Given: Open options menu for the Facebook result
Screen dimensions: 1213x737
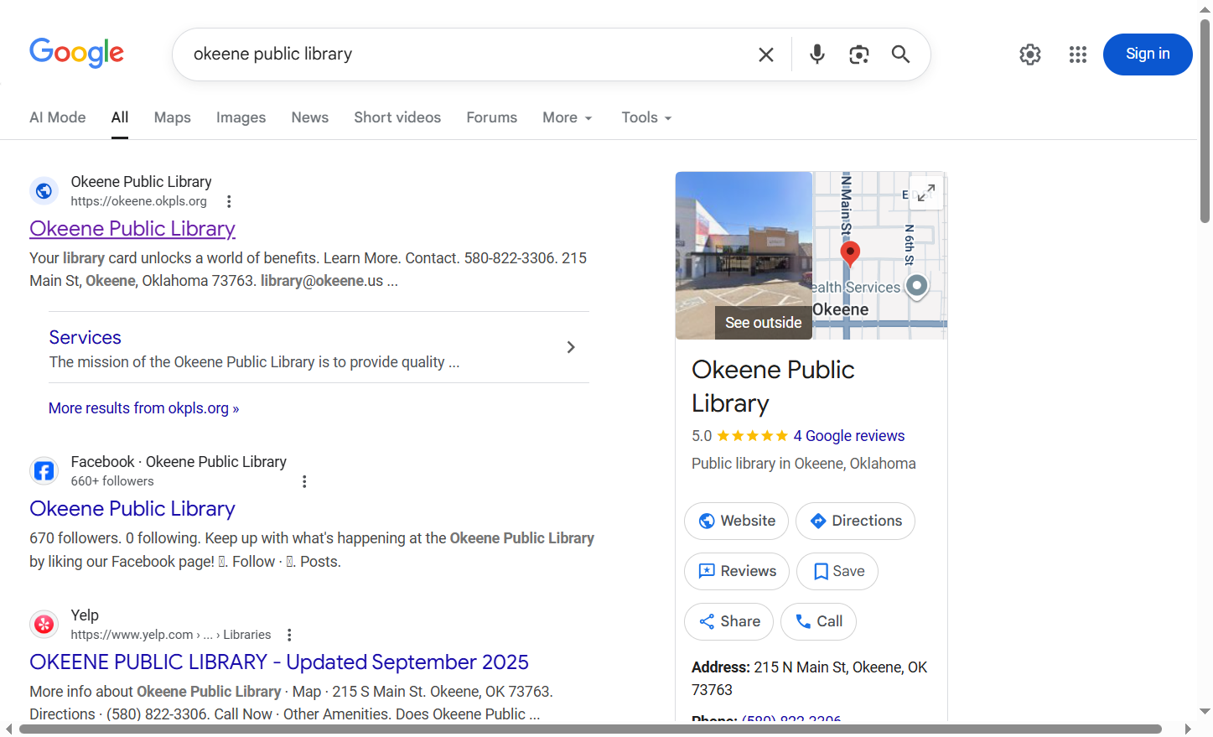Looking at the screenshot, I should 304,481.
